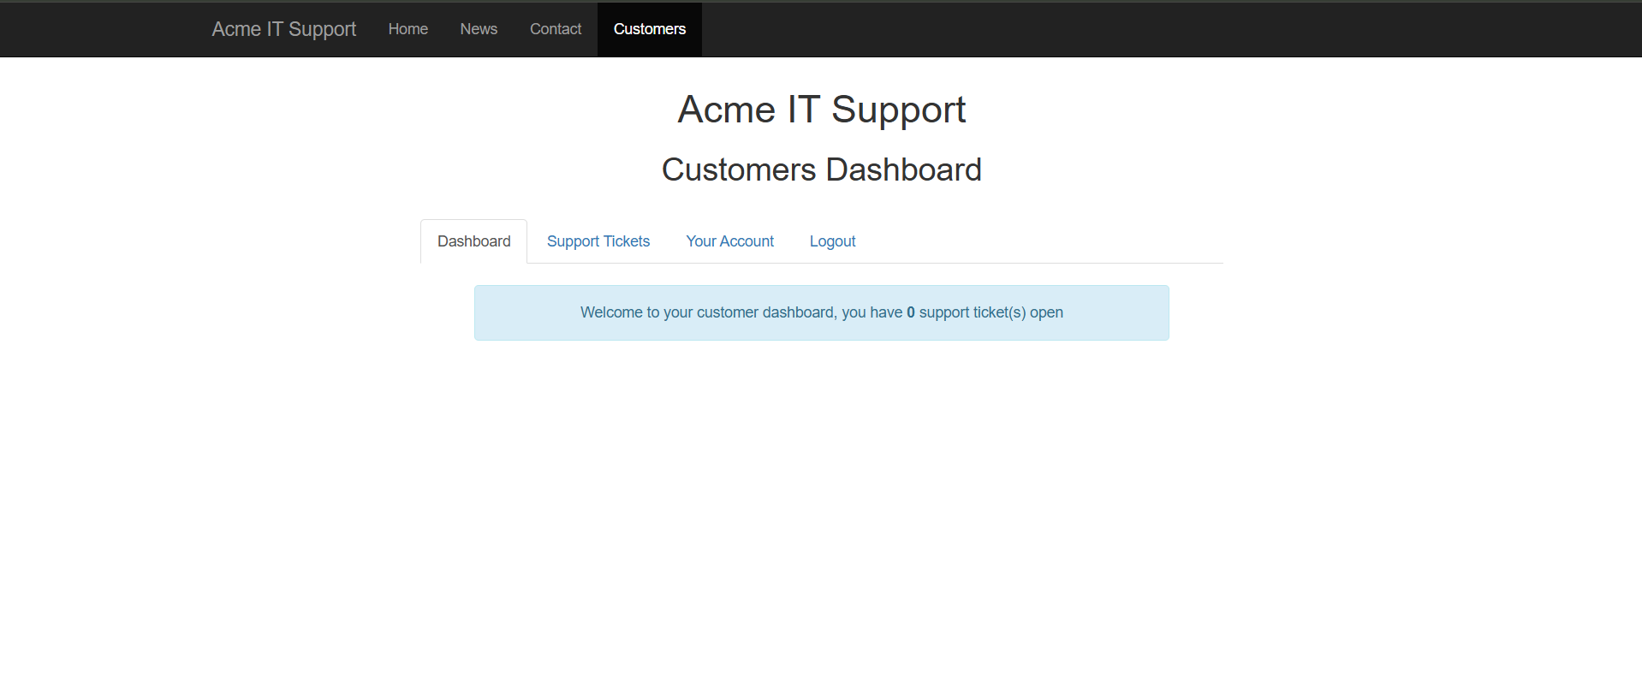Click "support ticket(s)" text in the banner

[x=972, y=313]
